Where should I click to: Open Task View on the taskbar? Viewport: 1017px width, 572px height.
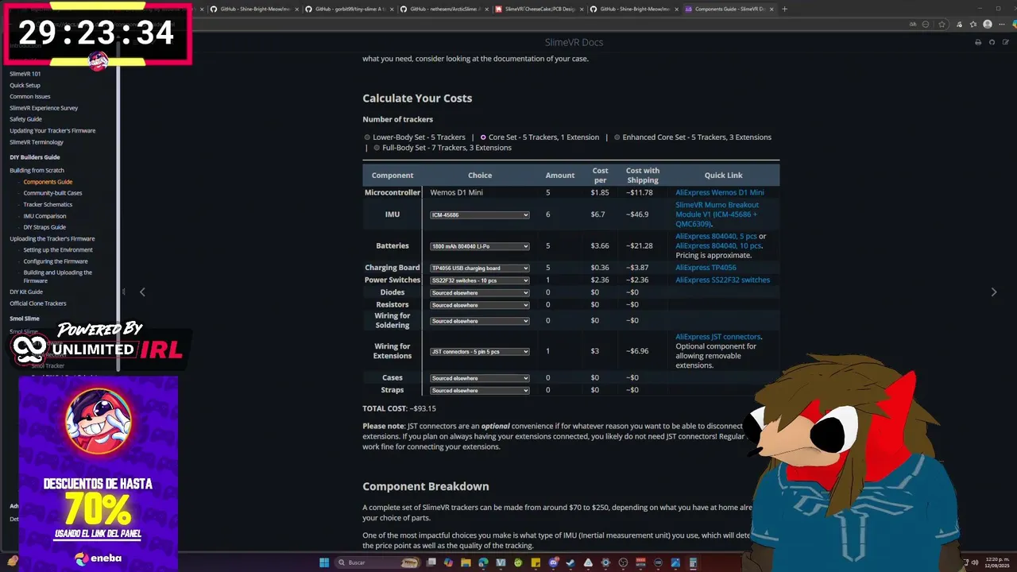coord(431,562)
